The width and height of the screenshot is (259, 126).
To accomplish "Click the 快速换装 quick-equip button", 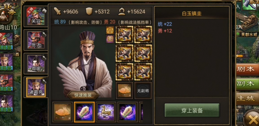I will click(83, 95).
